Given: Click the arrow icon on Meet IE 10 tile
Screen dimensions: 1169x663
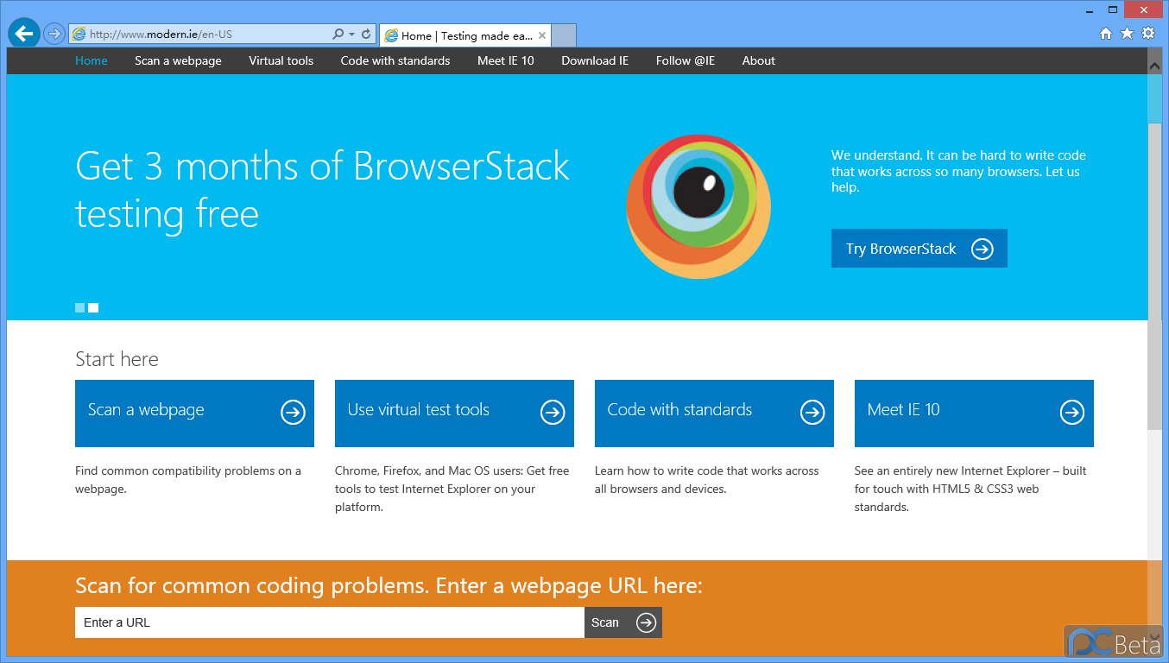Looking at the screenshot, I should (1071, 413).
